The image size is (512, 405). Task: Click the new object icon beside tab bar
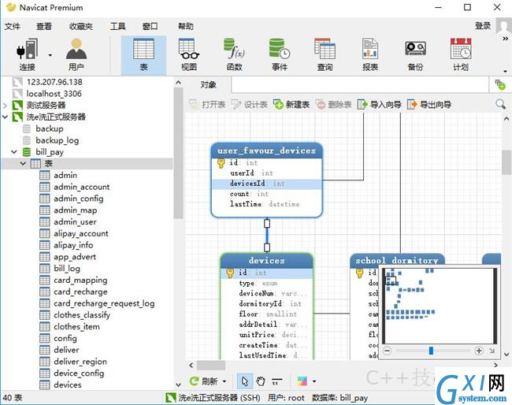tap(500, 85)
